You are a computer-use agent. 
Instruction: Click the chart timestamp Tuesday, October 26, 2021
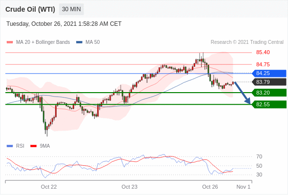coord(64,24)
